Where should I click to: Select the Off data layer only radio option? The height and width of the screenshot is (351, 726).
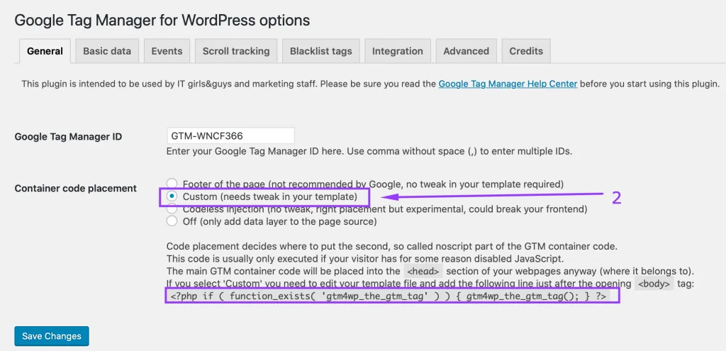pos(172,221)
